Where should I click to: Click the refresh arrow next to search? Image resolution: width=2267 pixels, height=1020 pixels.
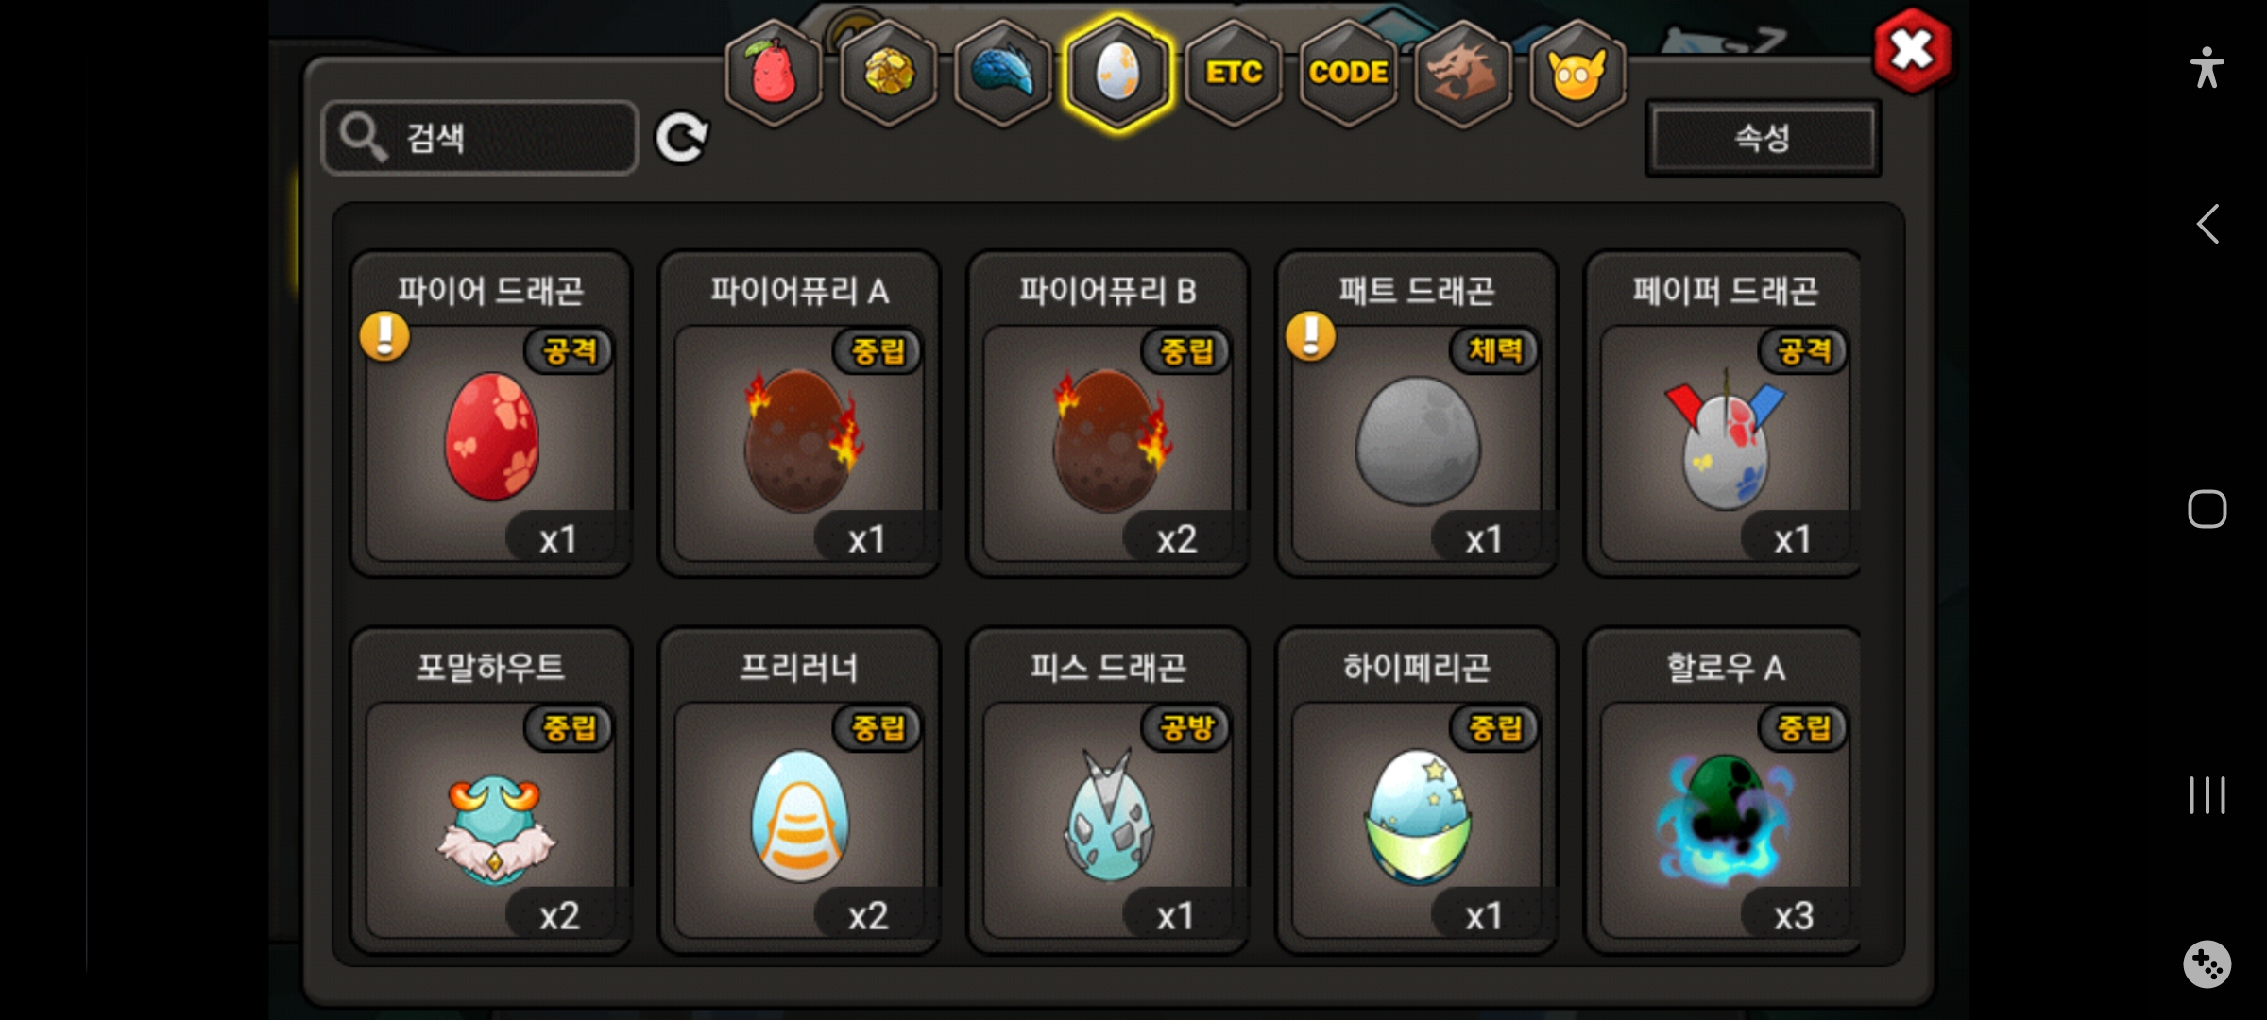click(682, 138)
